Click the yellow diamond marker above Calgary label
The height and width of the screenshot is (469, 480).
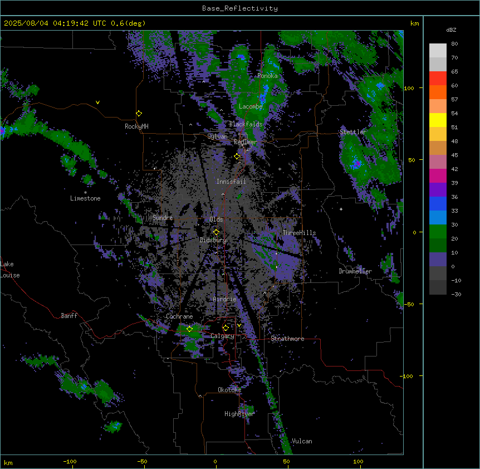point(226,328)
